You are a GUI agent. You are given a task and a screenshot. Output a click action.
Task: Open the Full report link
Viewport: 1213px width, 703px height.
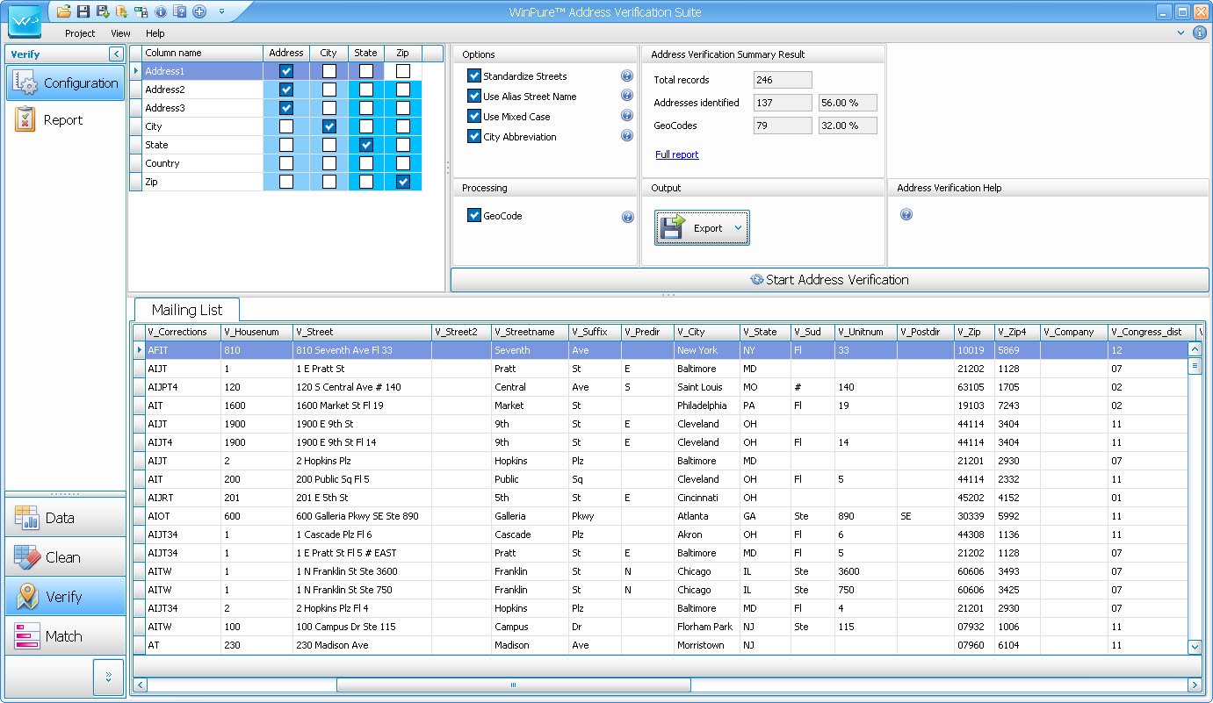tap(677, 154)
